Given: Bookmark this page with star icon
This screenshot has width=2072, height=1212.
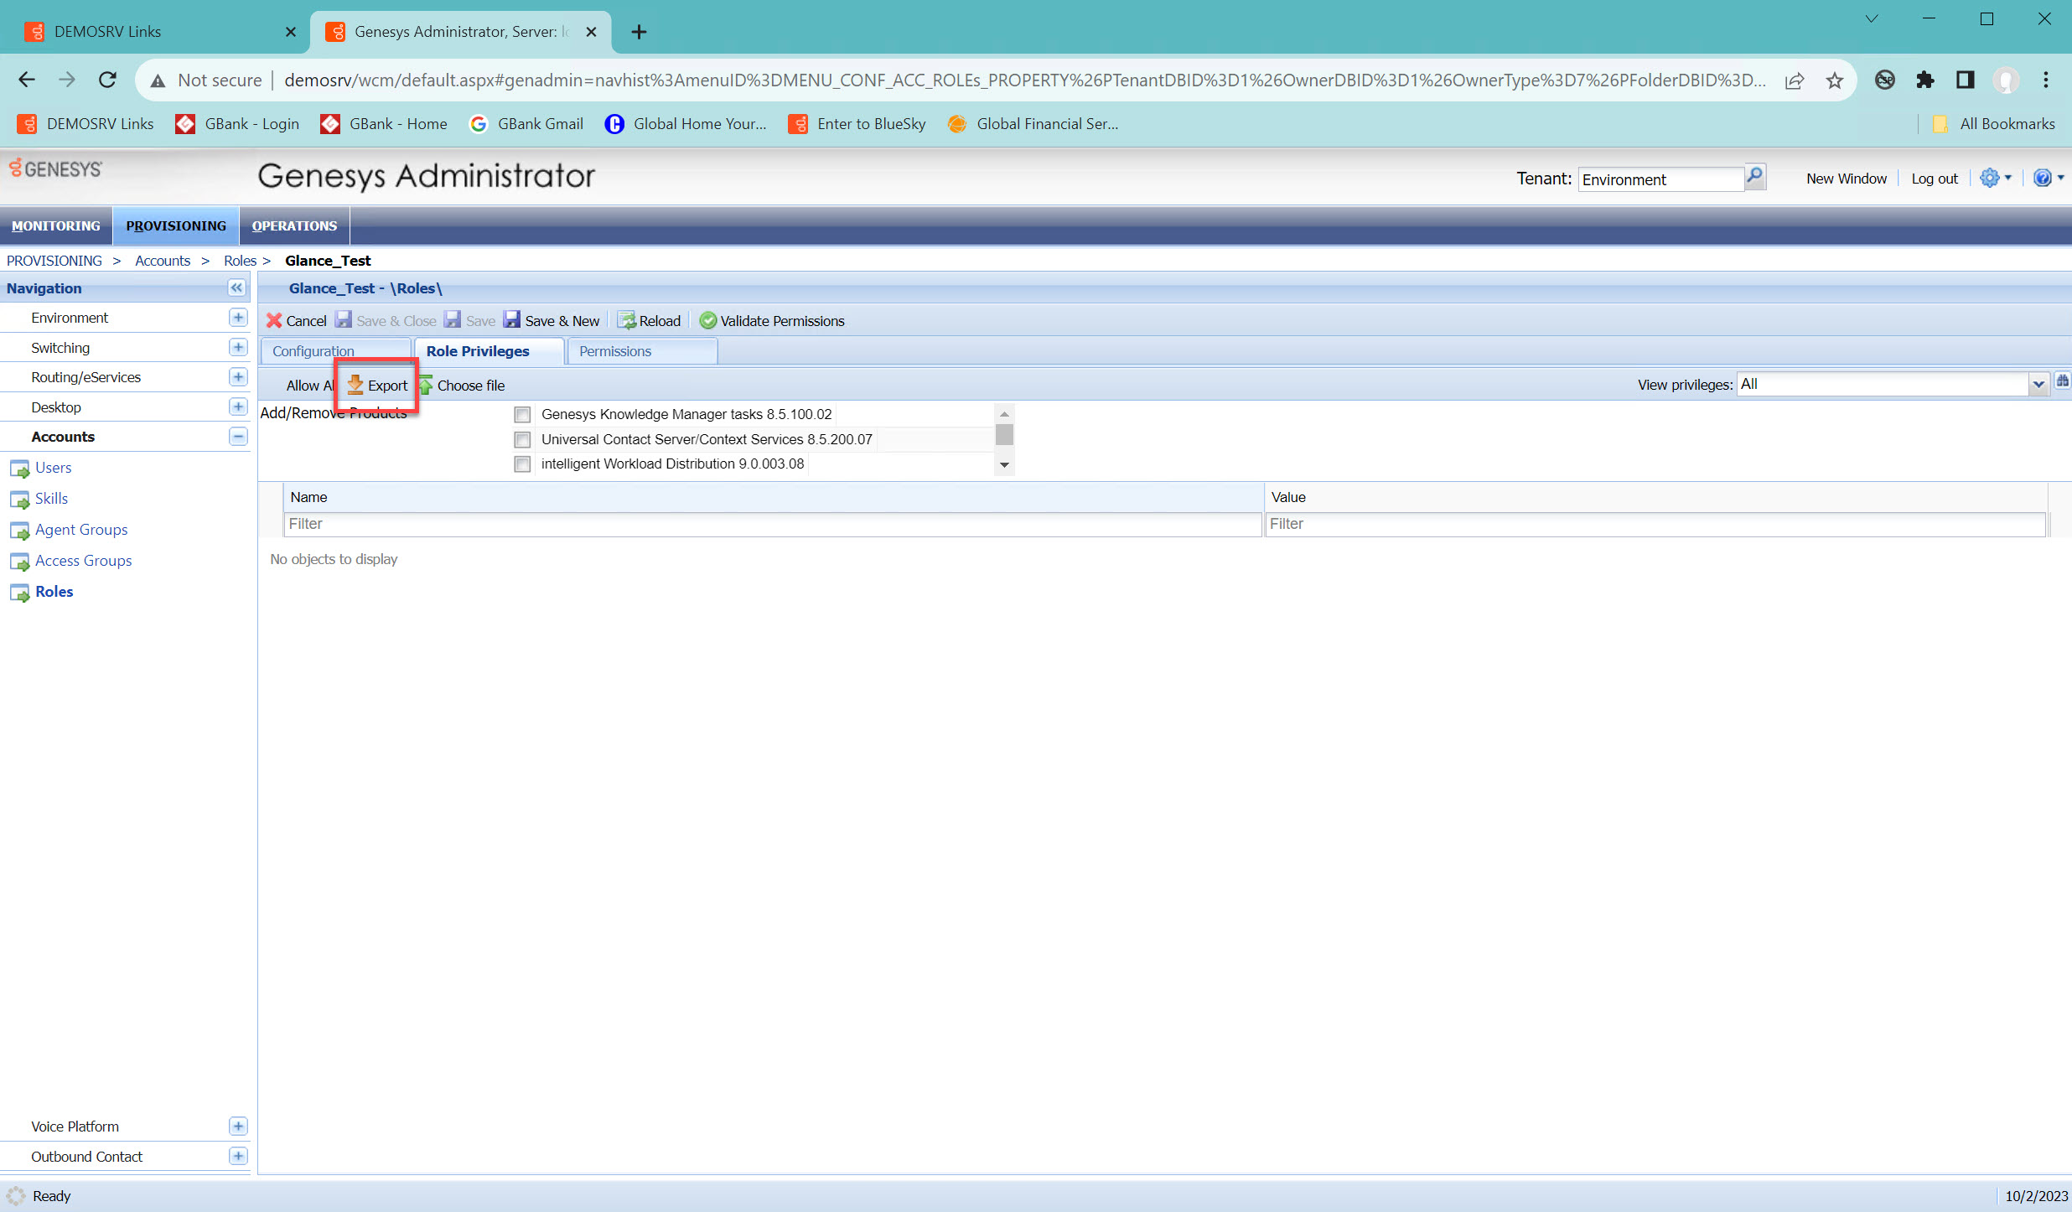Looking at the screenshot, I should 1835,80.
